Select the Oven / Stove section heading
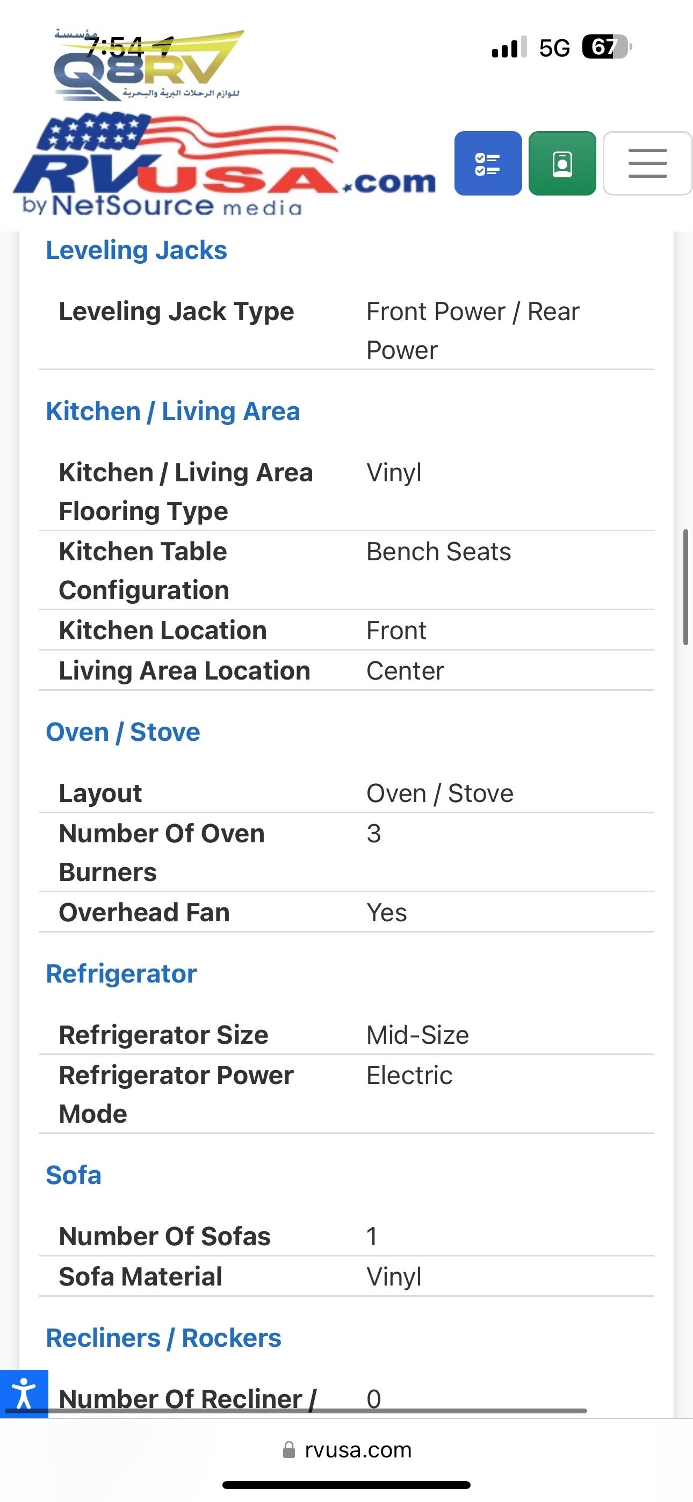 (122, 732)
